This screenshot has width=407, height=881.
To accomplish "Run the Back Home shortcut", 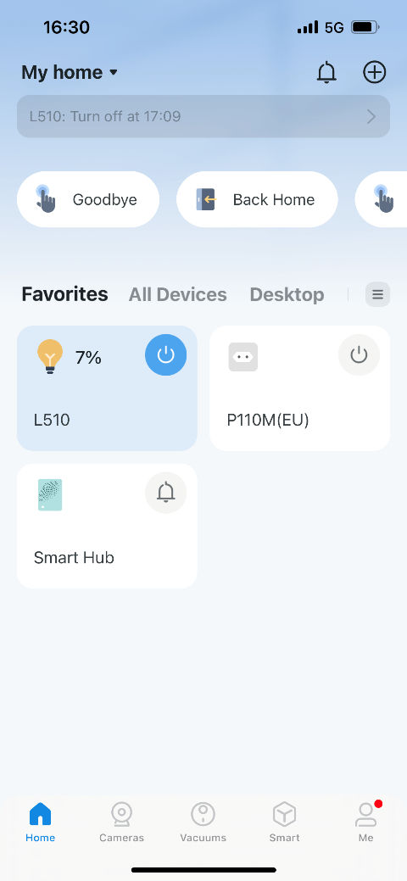I will point(257,199).
